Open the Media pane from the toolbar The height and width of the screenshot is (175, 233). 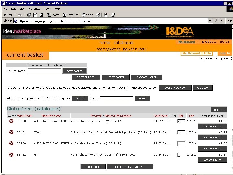click(87, 15)
